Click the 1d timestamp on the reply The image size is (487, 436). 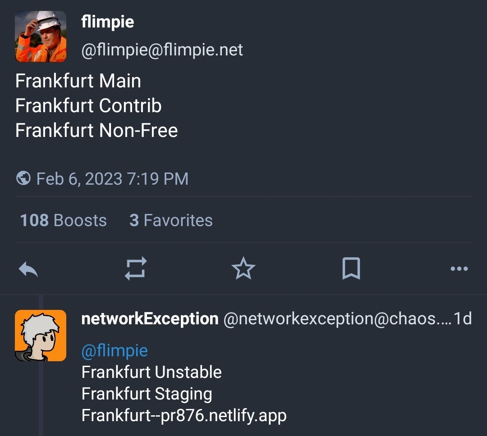[462, 319]
